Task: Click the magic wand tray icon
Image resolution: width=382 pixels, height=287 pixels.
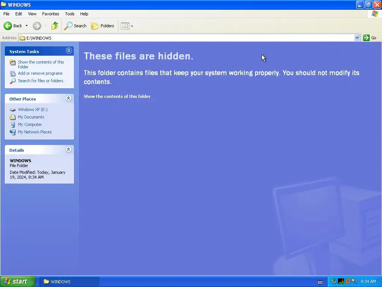Action: coord(354,281)
